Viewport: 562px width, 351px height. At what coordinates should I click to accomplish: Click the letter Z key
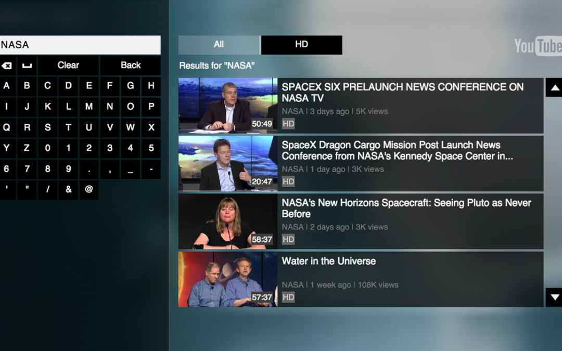pos(27,148)
